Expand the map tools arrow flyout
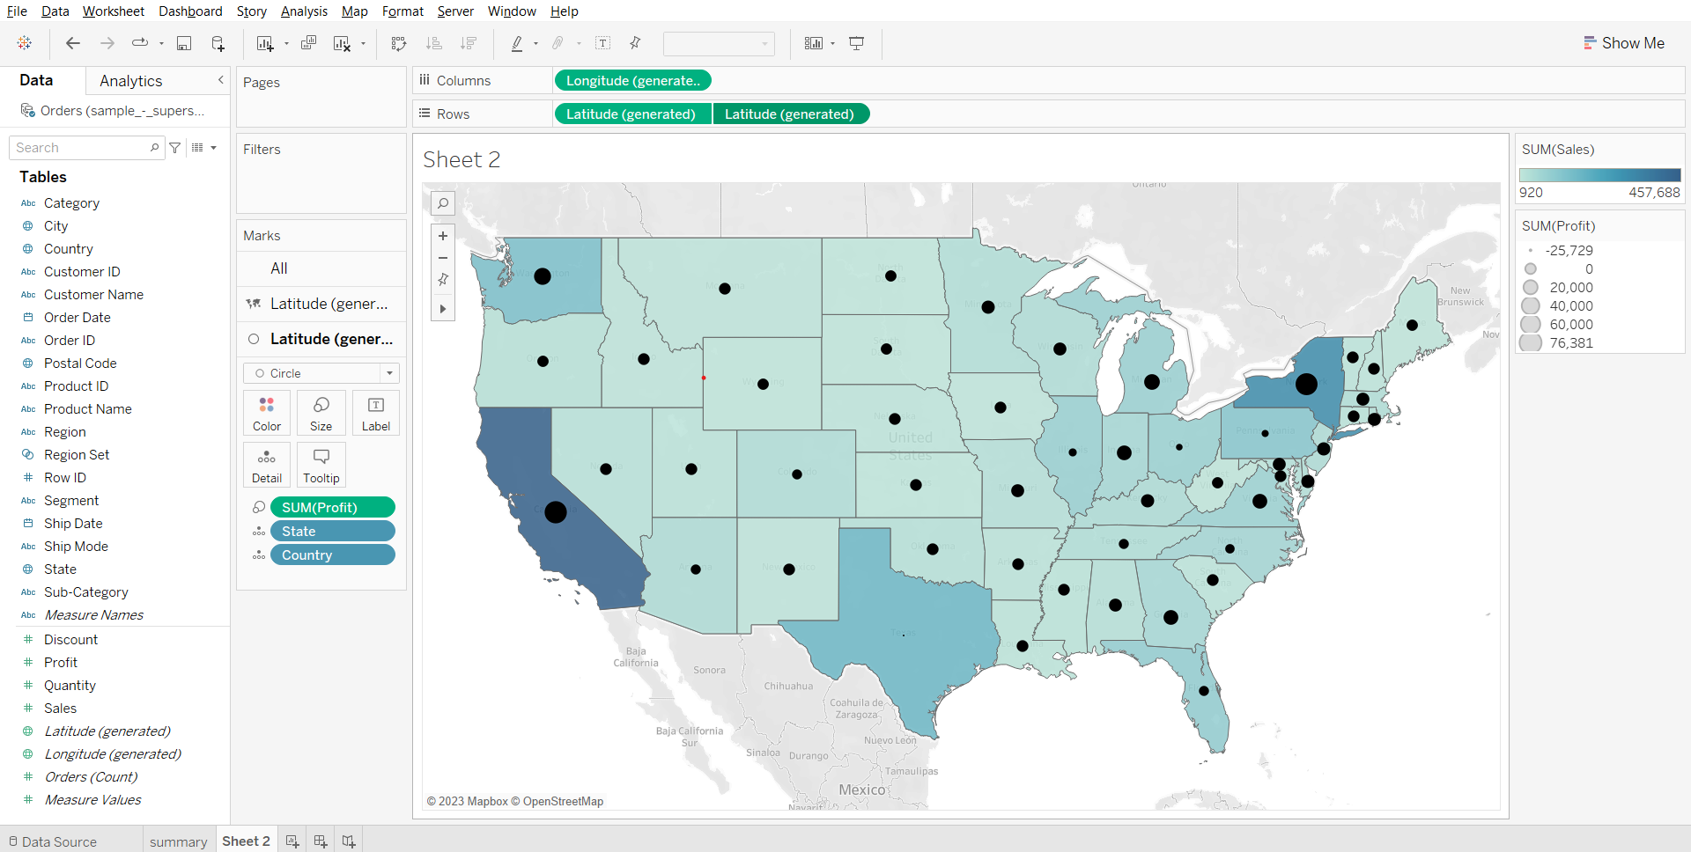The image size is (1691, 852). [x=443, y=309]
